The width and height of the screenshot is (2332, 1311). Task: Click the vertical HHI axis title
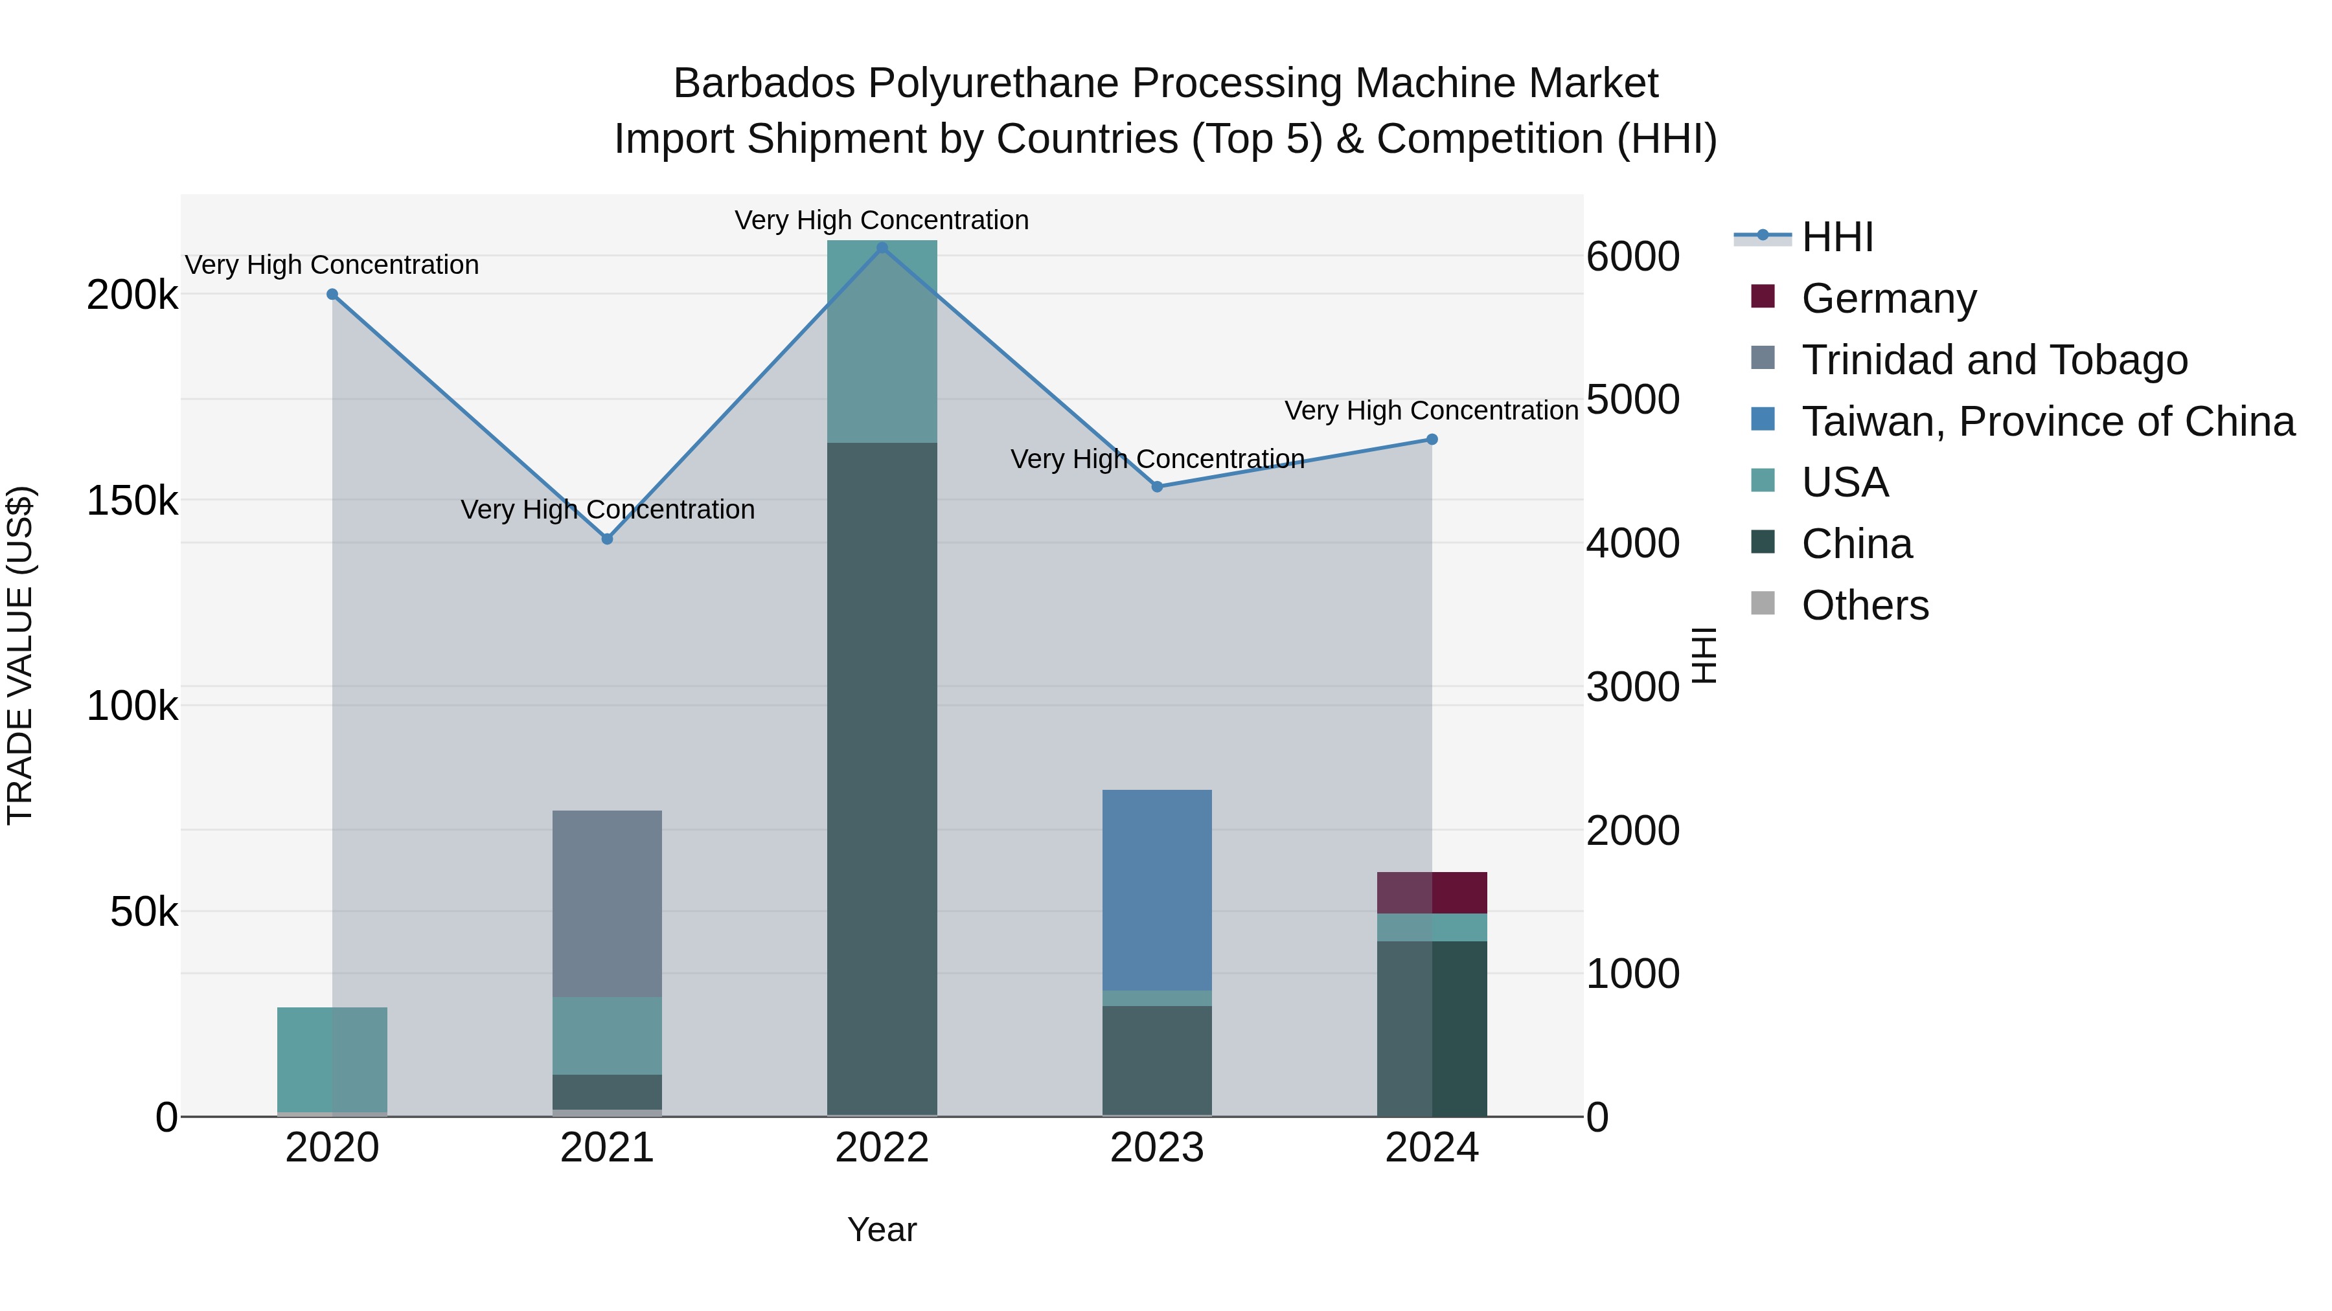point(1704,655)
